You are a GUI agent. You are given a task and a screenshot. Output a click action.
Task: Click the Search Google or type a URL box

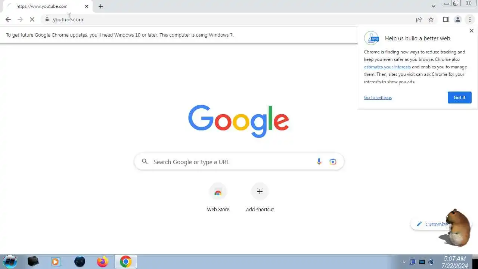coord(239,162)
